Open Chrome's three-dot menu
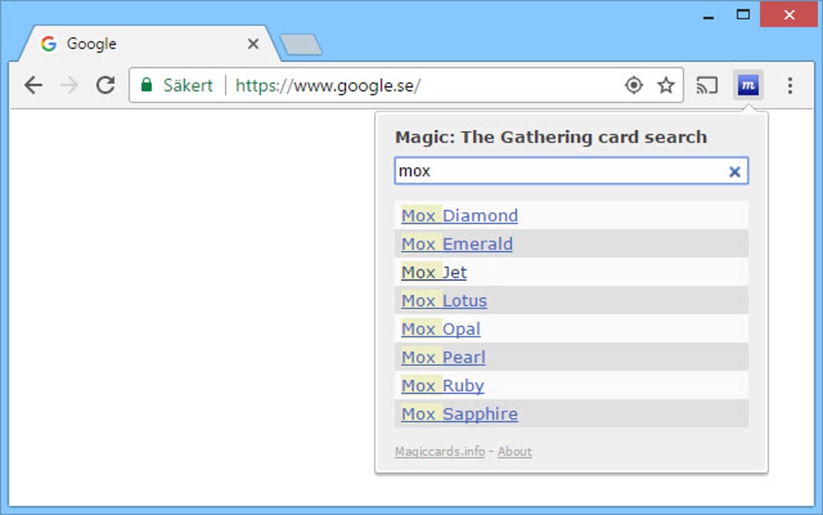 [789, 85]
